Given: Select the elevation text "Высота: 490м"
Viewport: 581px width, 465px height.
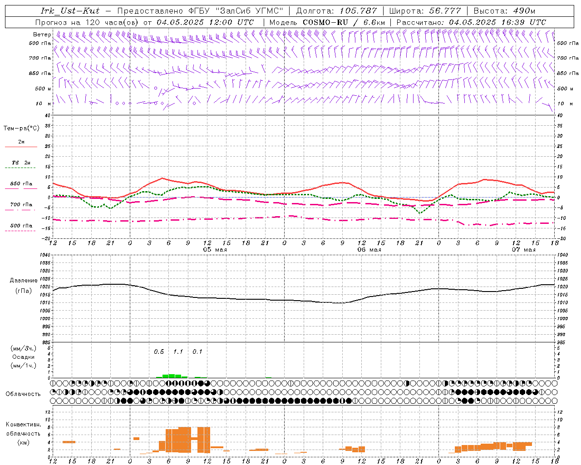Looking at the screenshot, I should pos(504,11).
